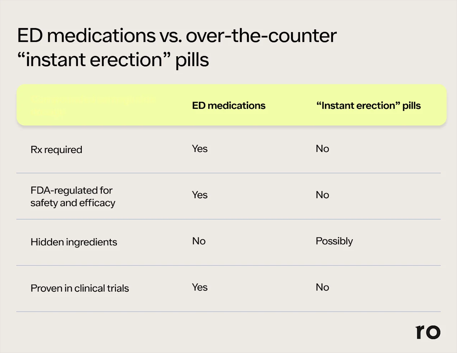Click the bottom divider line of the table

coord(228,312)
